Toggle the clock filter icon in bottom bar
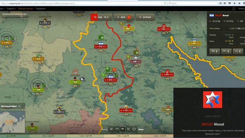Screen dimensions: 245x138 (x=117, y=129)
